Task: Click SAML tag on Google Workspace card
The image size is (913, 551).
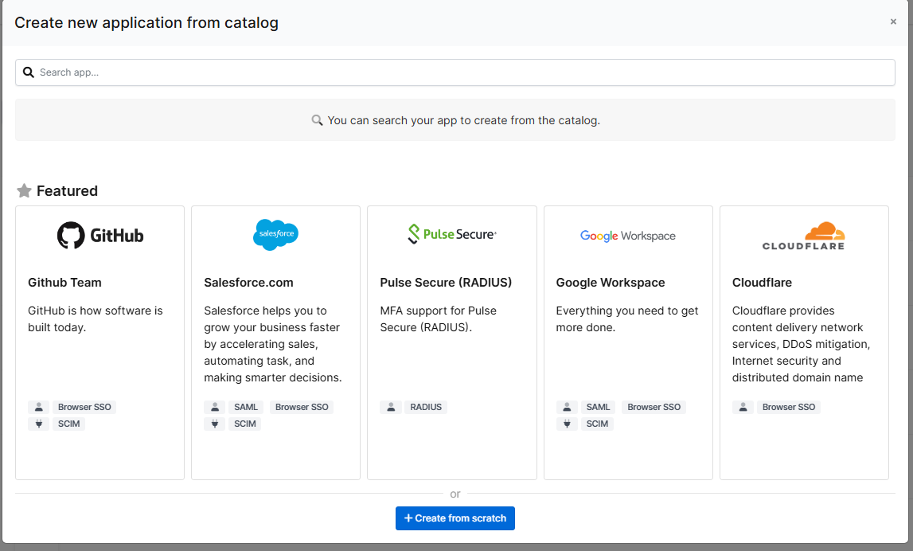Action: [x=598, y=407]
